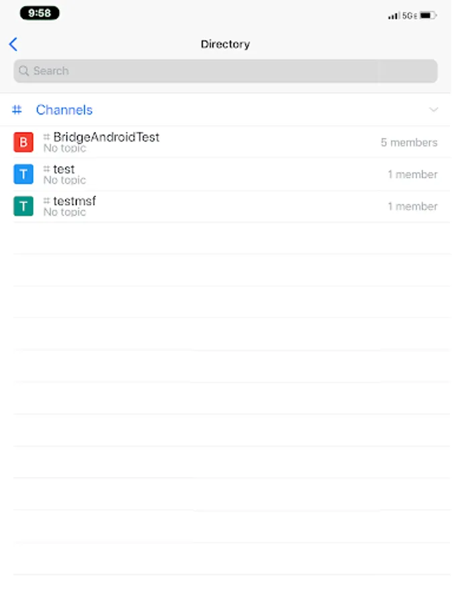The height and width of the screenshot is (603, 452).
Task: Click the battery icon in status bar
Action: coord(428,15)
